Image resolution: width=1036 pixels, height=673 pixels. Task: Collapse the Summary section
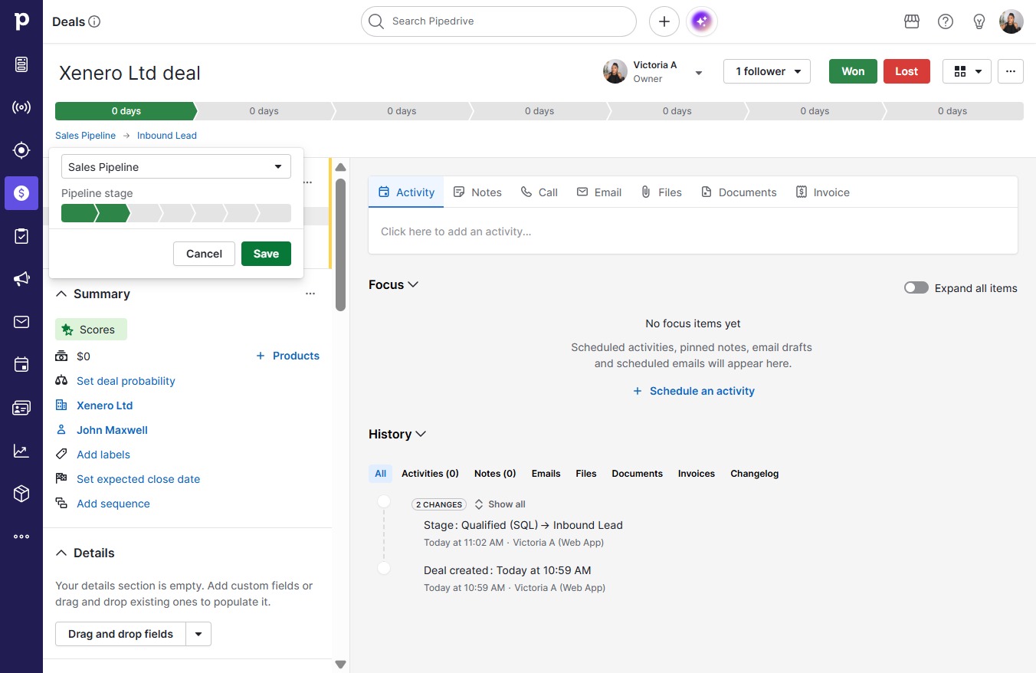pyautogui.click(x=61, y=294)
